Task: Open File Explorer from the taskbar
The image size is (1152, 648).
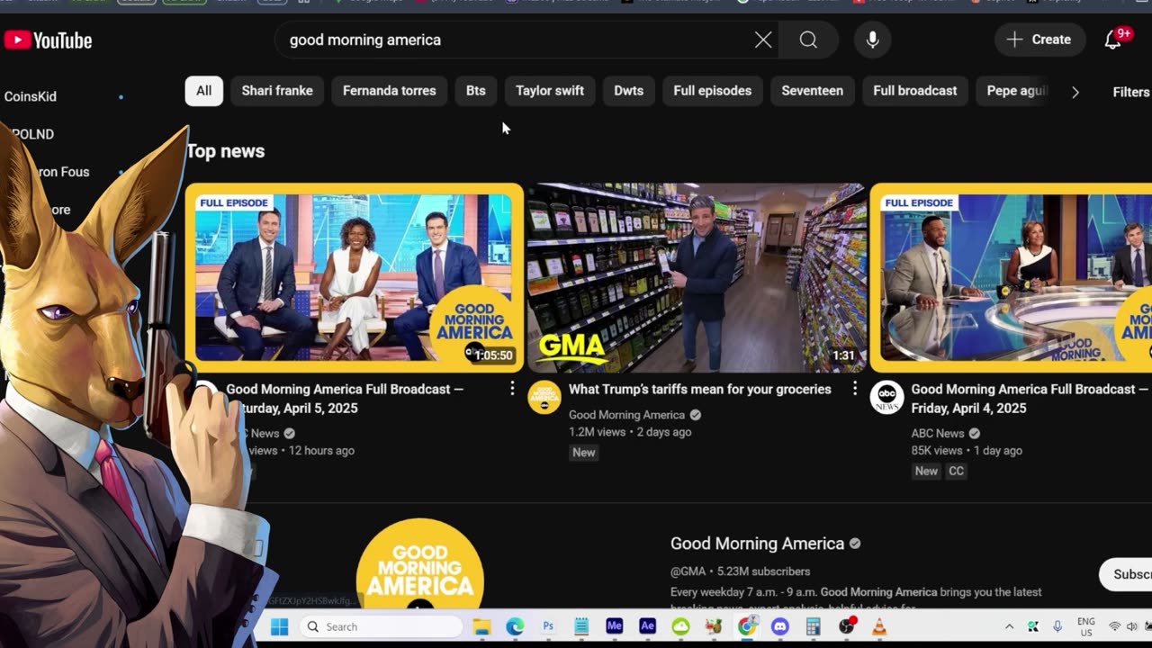Action: [481, 626]
